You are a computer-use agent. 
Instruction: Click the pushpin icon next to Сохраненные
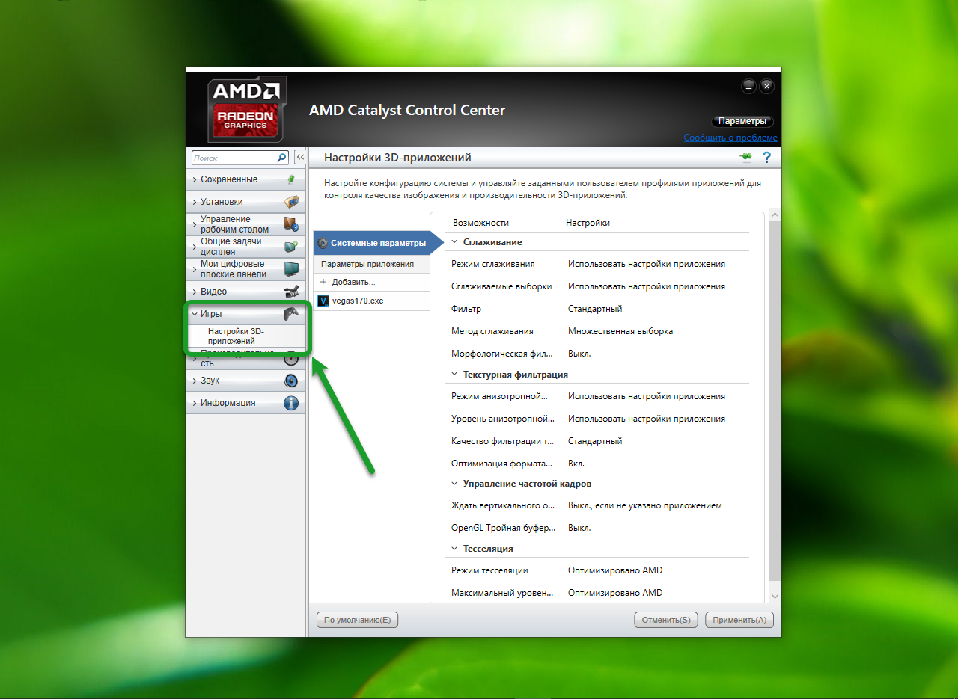click(291, 179)
